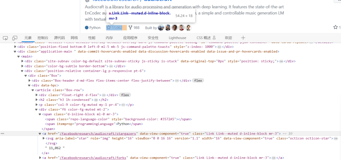
Task: Click the fork icon beside 988
Action: tap(130, 27)
